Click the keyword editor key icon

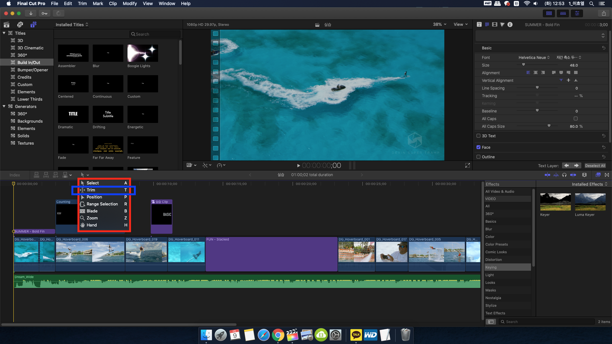point(44,13)
